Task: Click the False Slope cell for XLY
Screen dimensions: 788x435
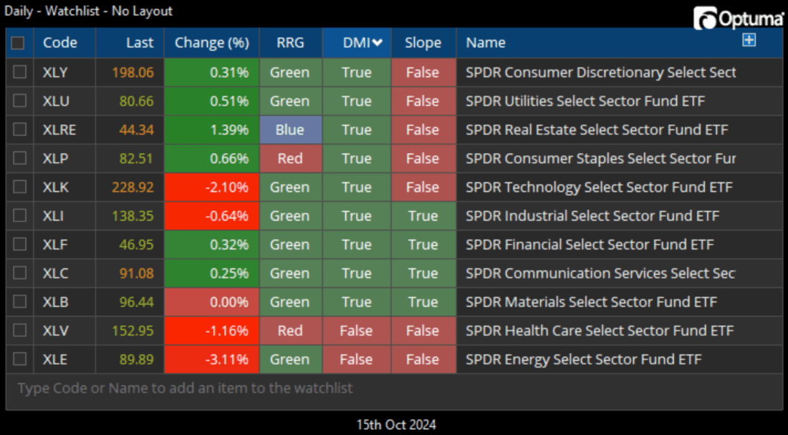Action: click(423, 72)
